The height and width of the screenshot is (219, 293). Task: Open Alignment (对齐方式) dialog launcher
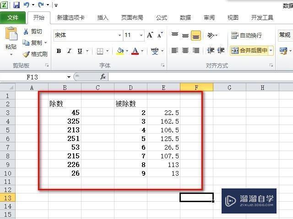(x=271, y=65)
